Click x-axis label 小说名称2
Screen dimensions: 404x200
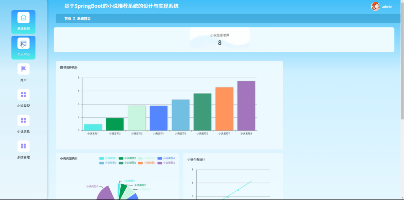(x=115, y=134)
